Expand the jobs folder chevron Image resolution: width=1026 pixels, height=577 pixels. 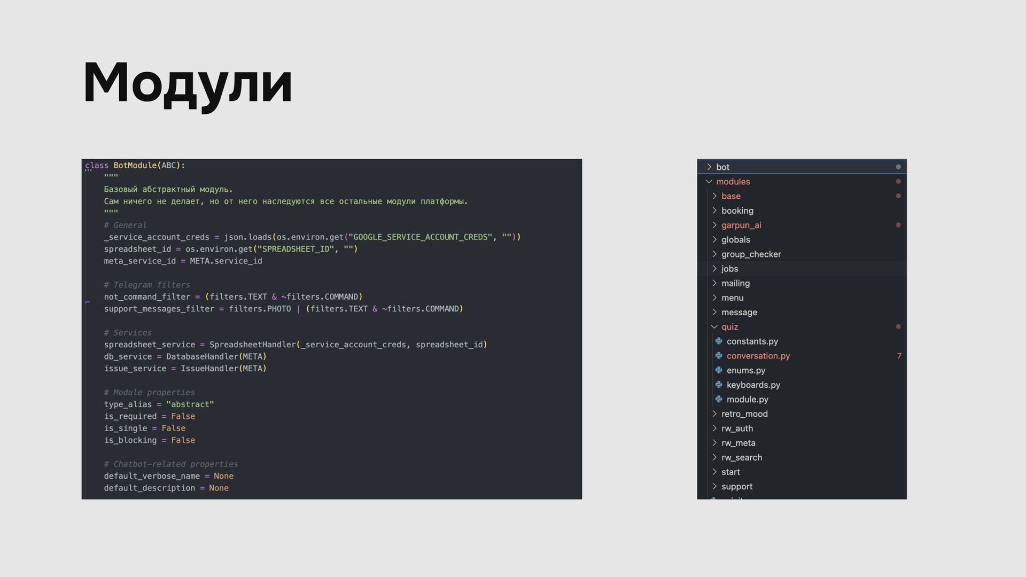(714, 269)
